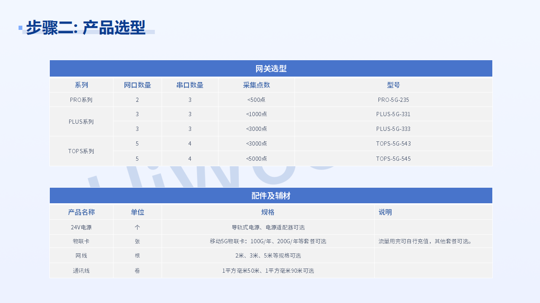
Task: Select model PRO-5G-235
Action: [394, 100]
